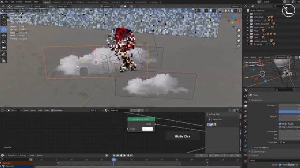Open the View Layer properties tab icon
This screenshot has height=168, width=300.
point(246,112)
